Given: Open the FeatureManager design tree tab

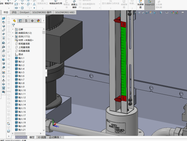Looking at the screenshot, I should click(14, 21).
